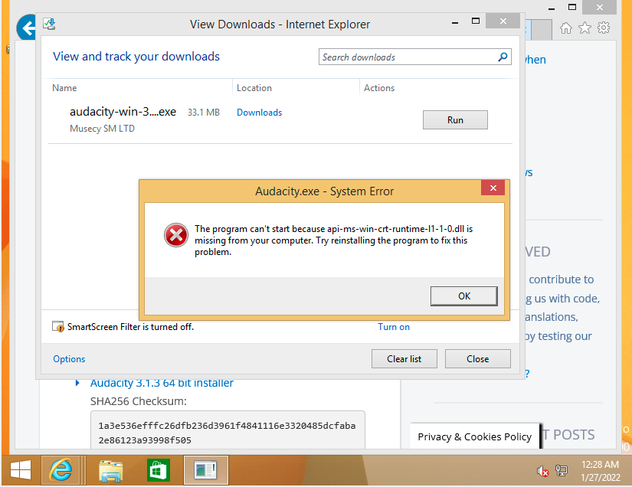Click the muted speaker tray icon
This screenshot has height=487, width=632.
(542, 470)
